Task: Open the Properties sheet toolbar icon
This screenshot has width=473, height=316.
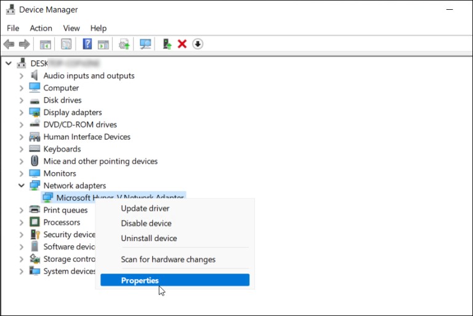Action: pyautogui.click(x=66, y=44)
